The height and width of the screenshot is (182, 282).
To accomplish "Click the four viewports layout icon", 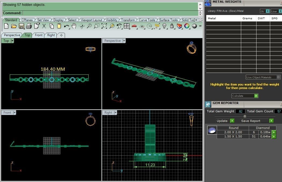I will point(126,26).
